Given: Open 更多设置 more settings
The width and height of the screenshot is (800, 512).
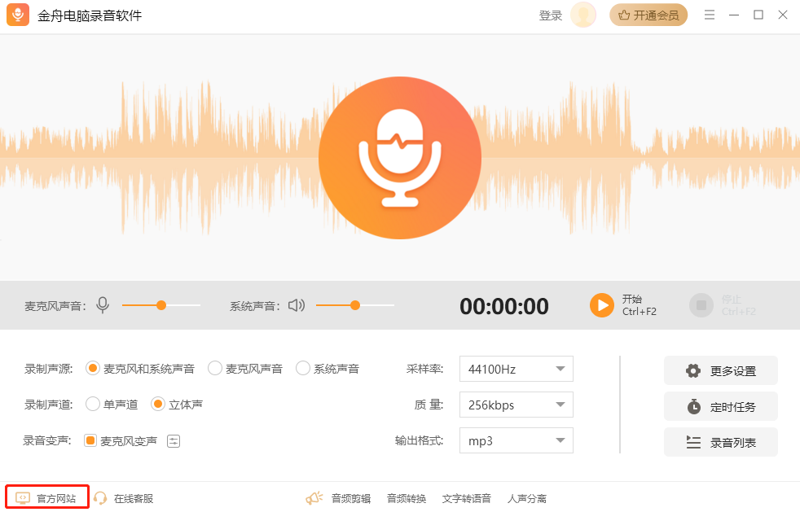Looking at the screenshot, I should pyautogui.click(x=720, y=370).
